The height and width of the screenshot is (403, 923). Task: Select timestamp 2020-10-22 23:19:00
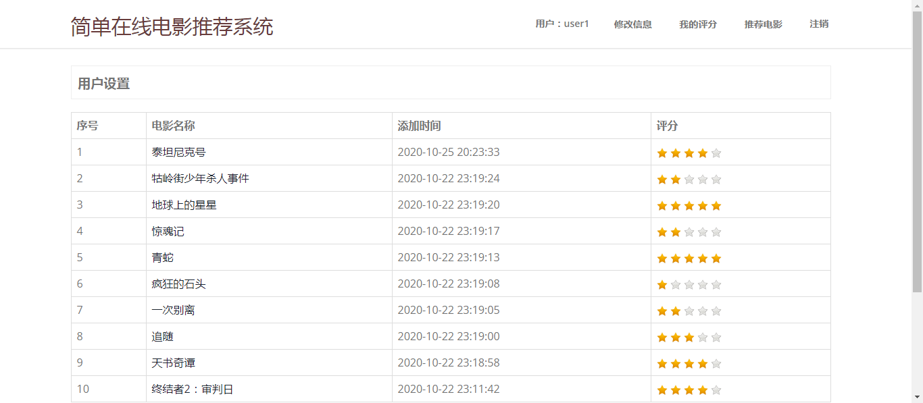(x=449, y=336)
